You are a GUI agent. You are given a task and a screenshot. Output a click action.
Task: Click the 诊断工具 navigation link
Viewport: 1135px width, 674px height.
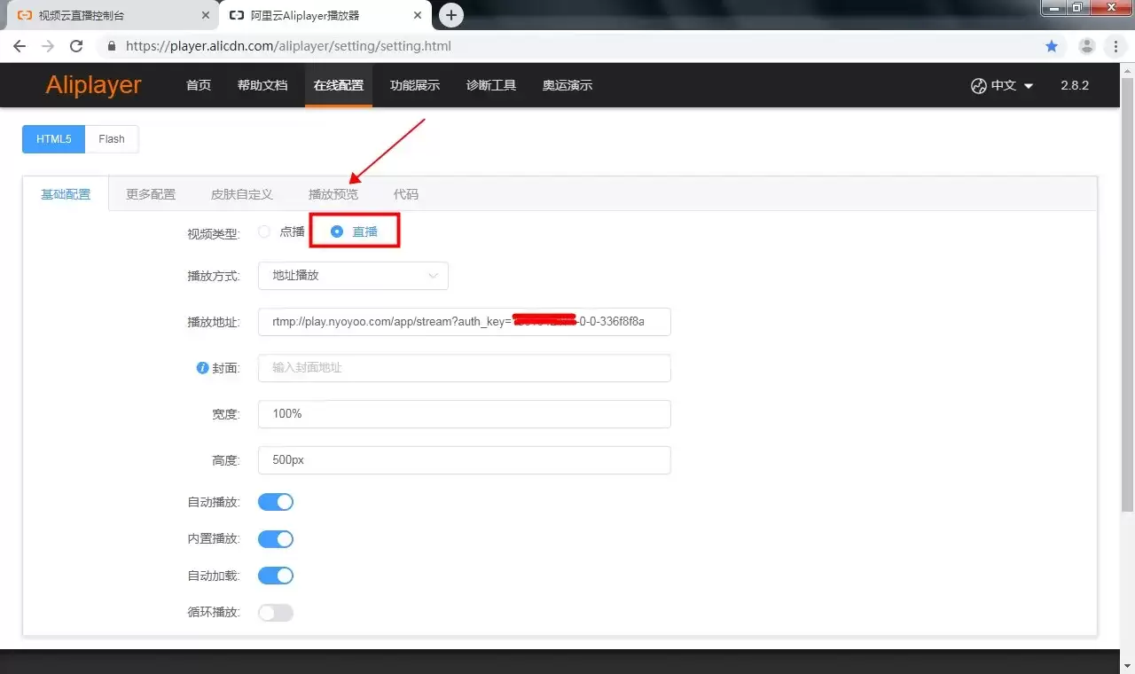tap(491, 86)
